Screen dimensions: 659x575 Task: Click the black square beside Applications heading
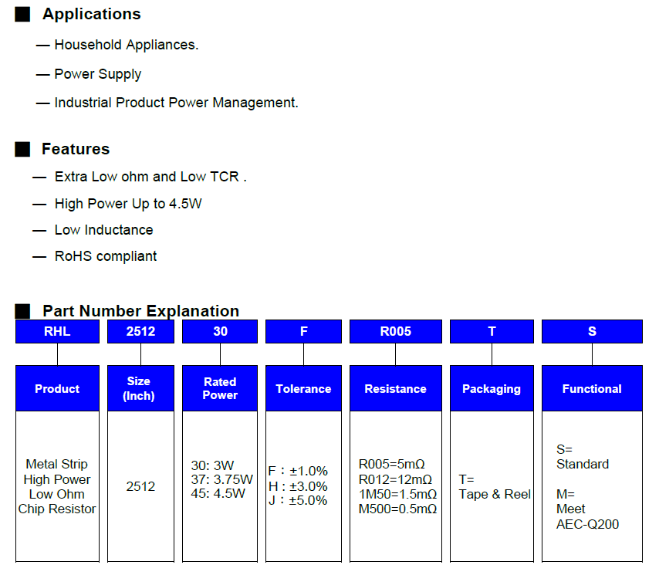tap(22, 15)
